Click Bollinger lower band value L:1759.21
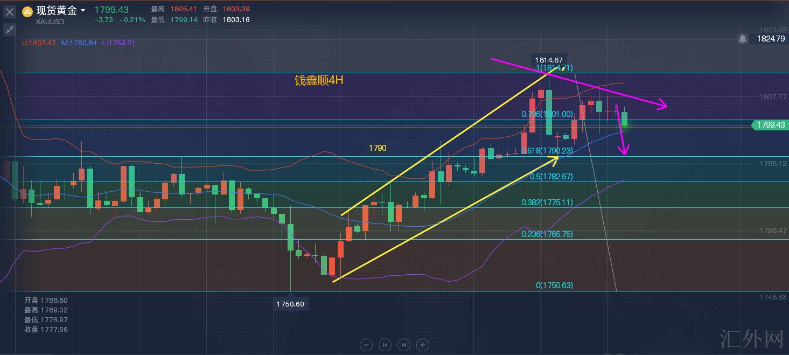The image size is (789, 355). tap(118, 43)
